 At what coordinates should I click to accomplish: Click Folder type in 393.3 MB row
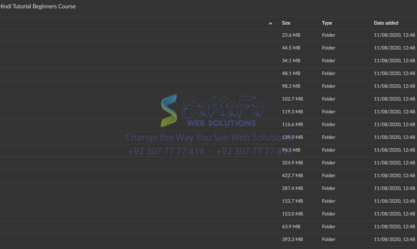pos(329,239)
